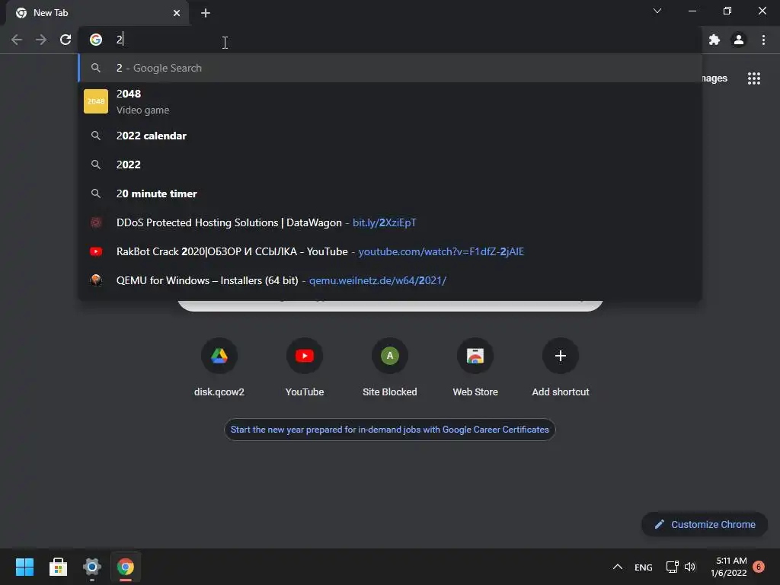This screenshot has height=585, width=780.
Task: Click the Chrome taskbar icon
Action: (126, 567)
